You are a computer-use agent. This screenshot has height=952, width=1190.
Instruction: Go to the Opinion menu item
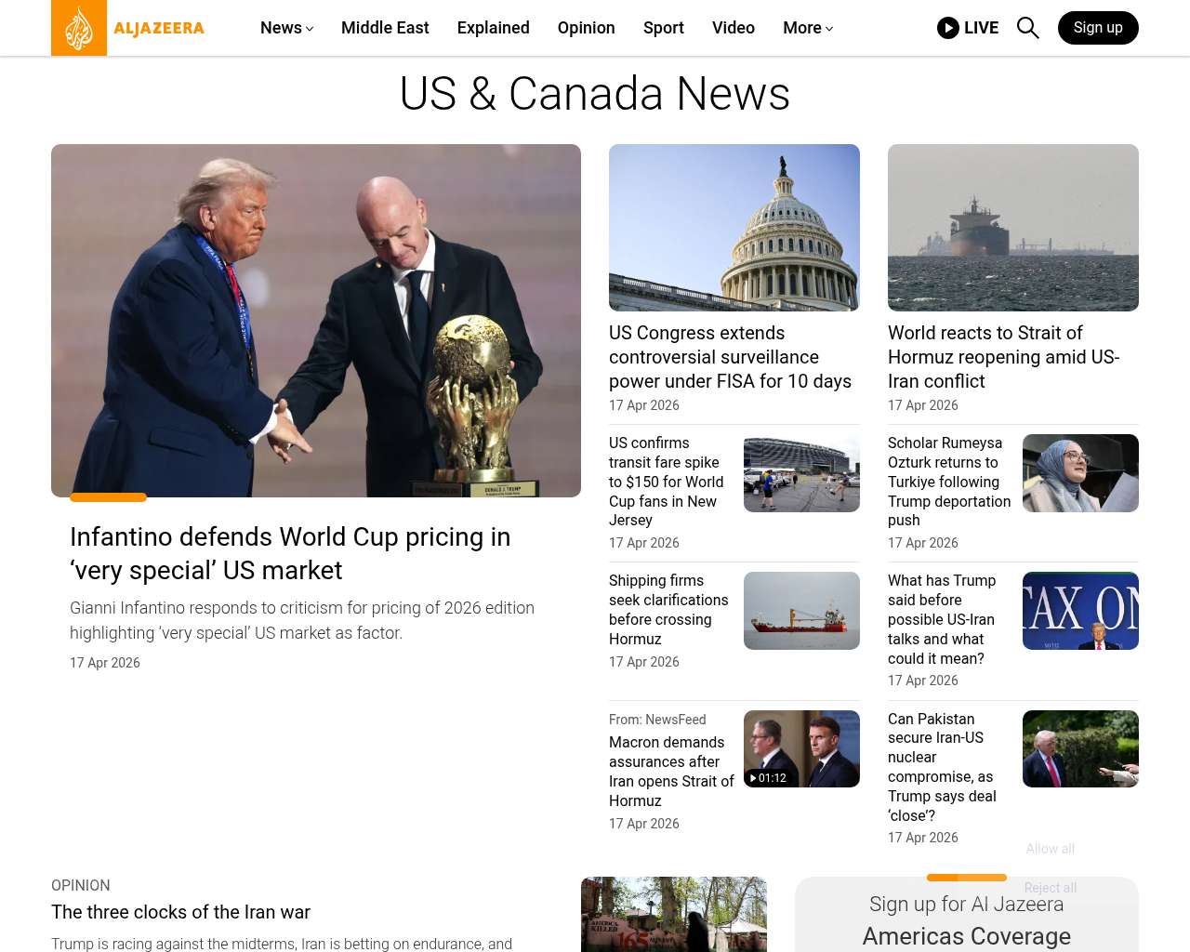586,28
